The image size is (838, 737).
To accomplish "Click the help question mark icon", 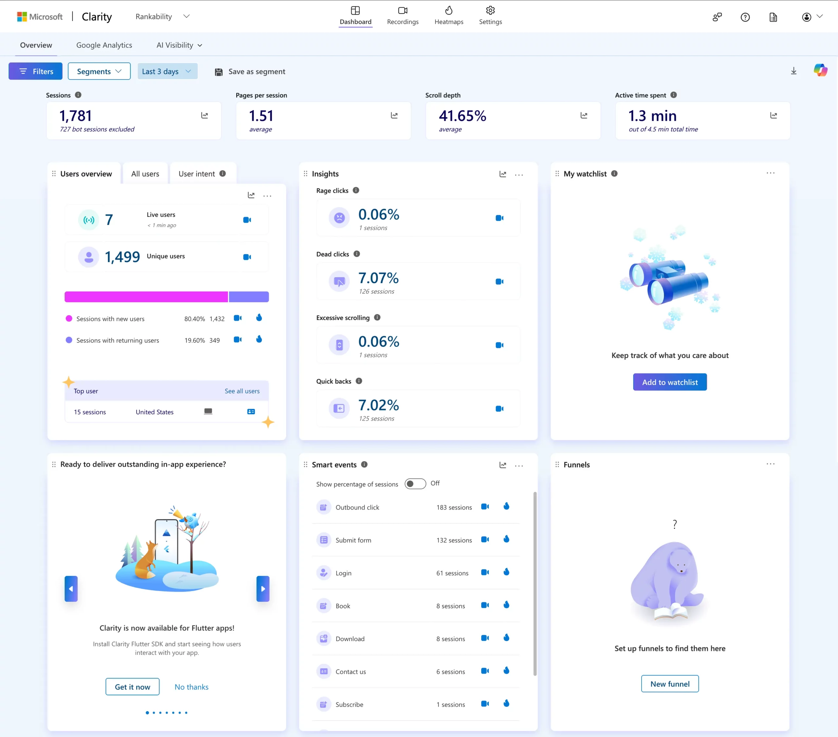I will 745,17.
